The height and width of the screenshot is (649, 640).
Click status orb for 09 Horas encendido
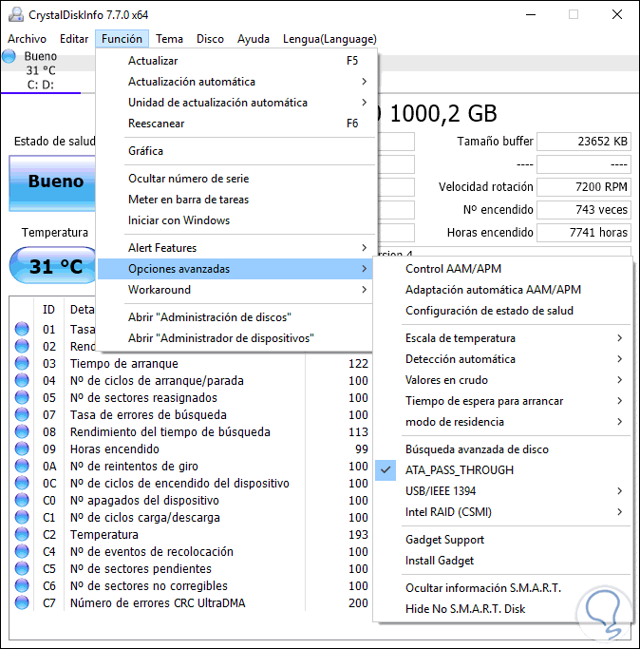[22, 449]
